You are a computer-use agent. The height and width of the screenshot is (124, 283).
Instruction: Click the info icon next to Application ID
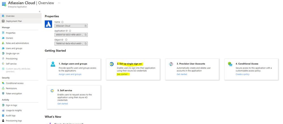[70, 31]
